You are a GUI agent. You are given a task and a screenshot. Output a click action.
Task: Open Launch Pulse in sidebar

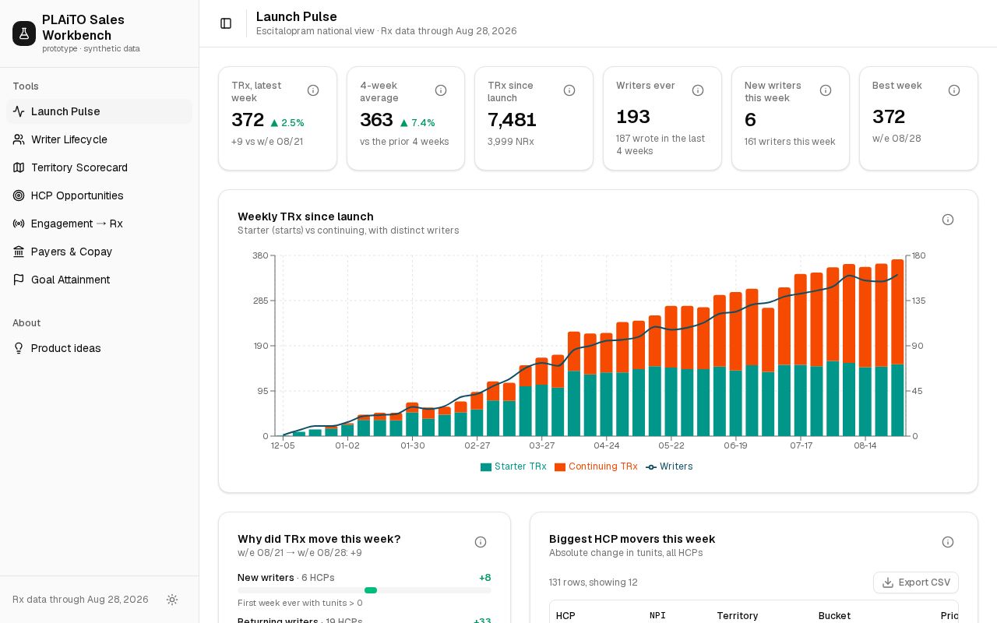pyautogui.click(x=99, y=111)
